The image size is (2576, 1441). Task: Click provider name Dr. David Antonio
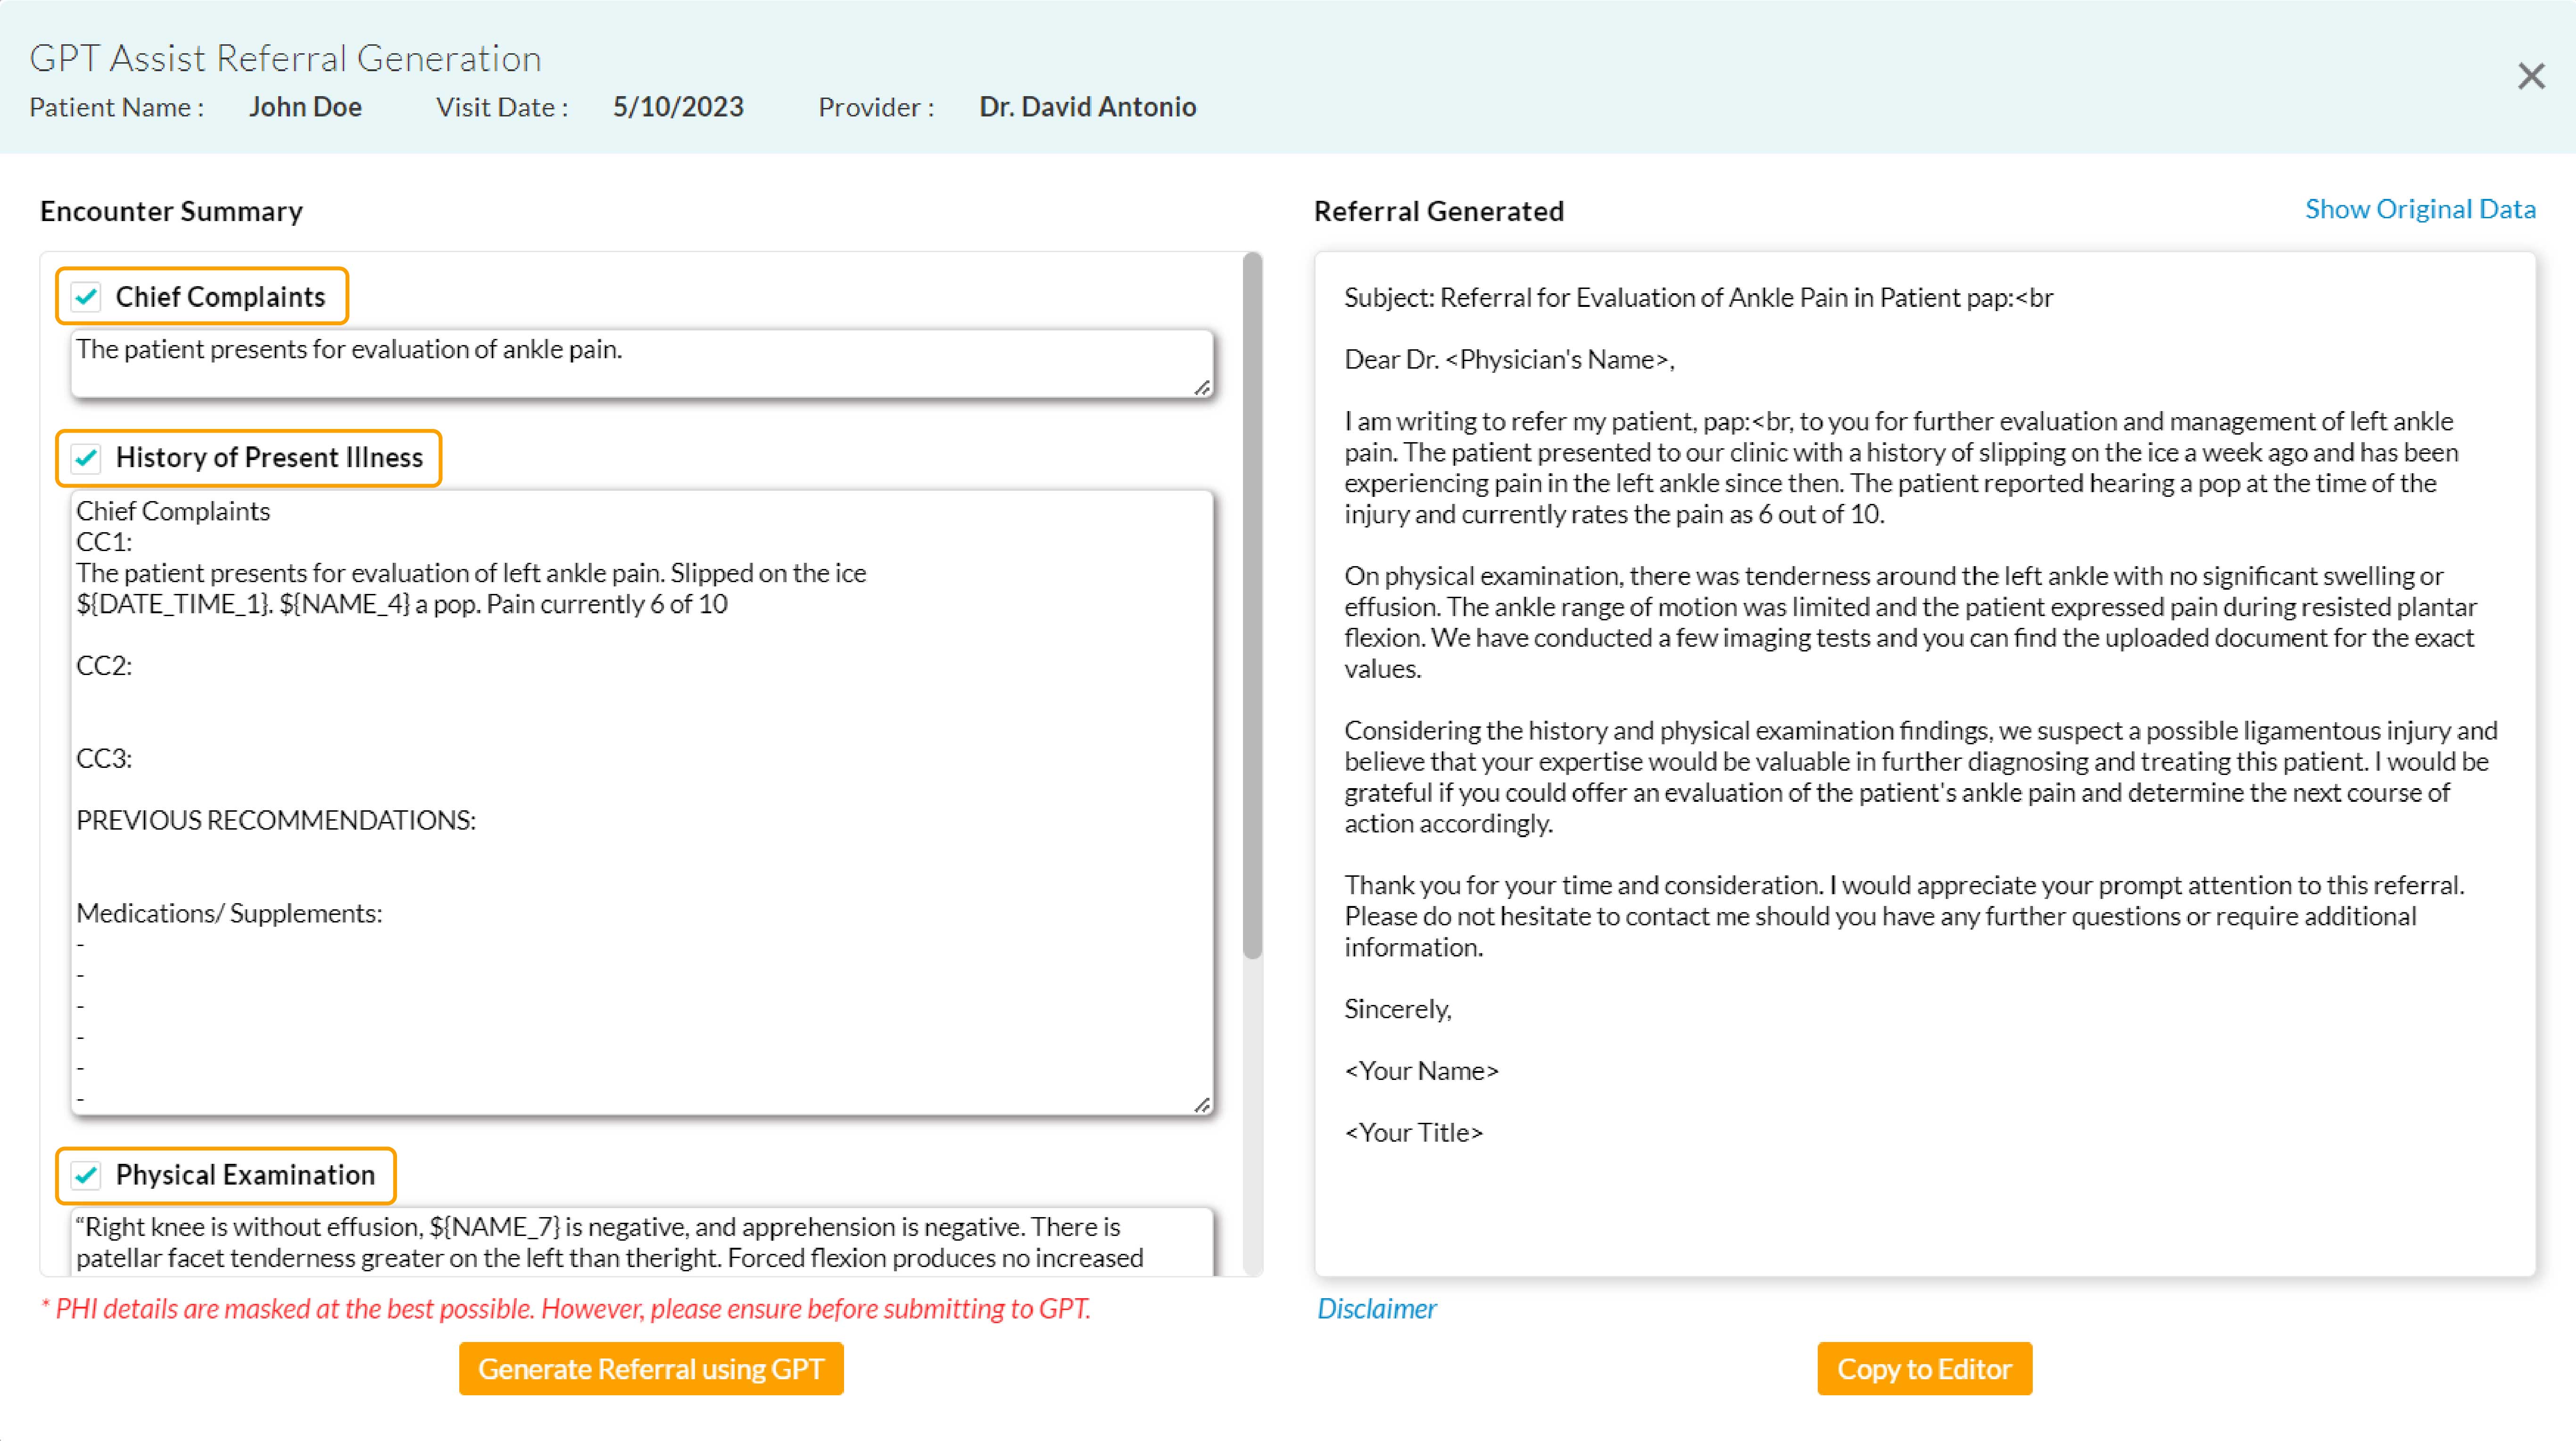coord(1087,107)
